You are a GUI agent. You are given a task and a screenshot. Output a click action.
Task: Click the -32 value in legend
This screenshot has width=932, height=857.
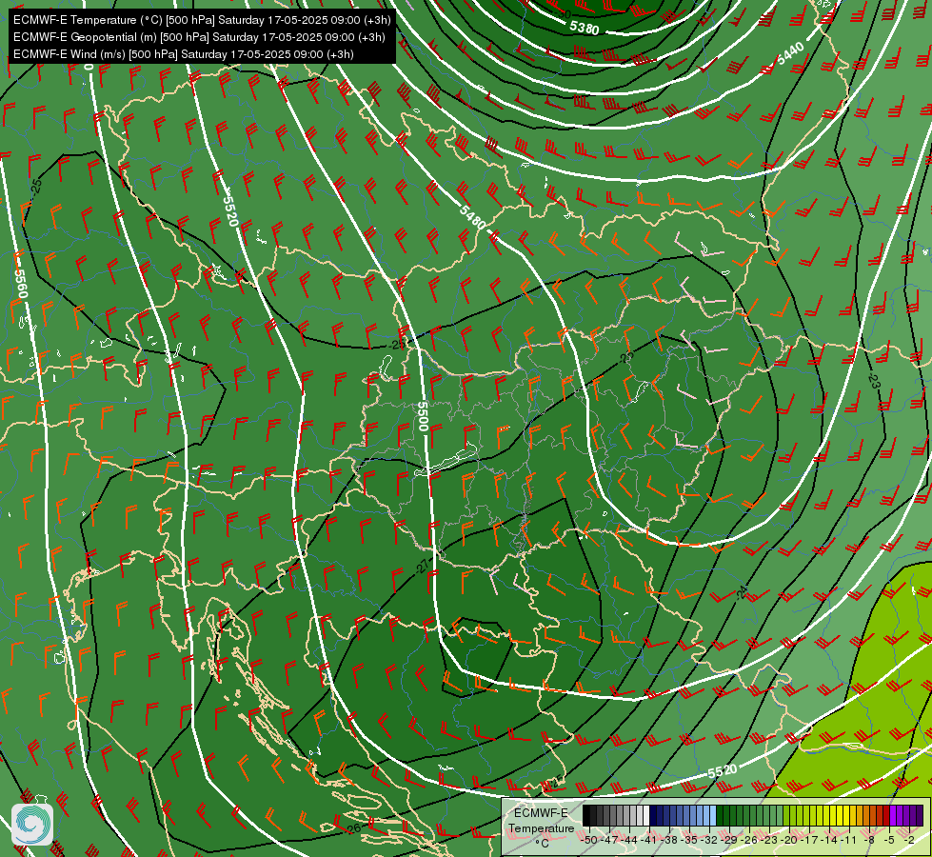click(x=709, y=840)
